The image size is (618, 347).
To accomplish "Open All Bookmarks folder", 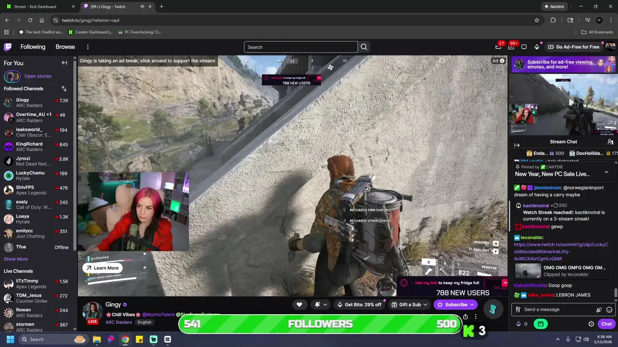I will [597, 32].
